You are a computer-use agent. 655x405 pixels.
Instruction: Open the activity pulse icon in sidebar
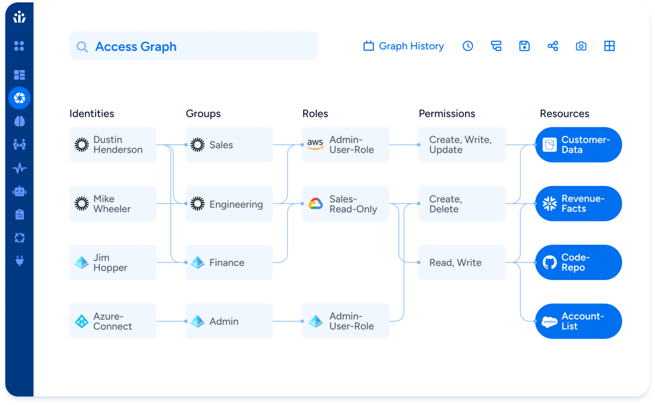point(19,168)
